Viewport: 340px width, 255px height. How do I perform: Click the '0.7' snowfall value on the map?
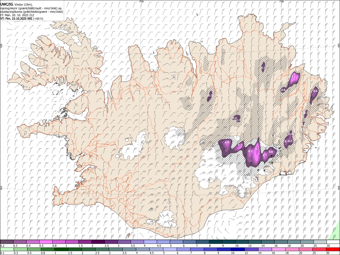[x=265, y=155]
